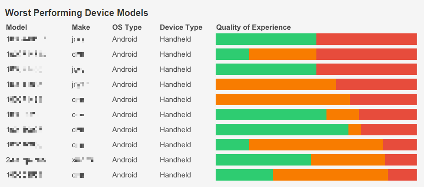Click the red bar segment in last row
424x187 pixels.
pos(402,175)
